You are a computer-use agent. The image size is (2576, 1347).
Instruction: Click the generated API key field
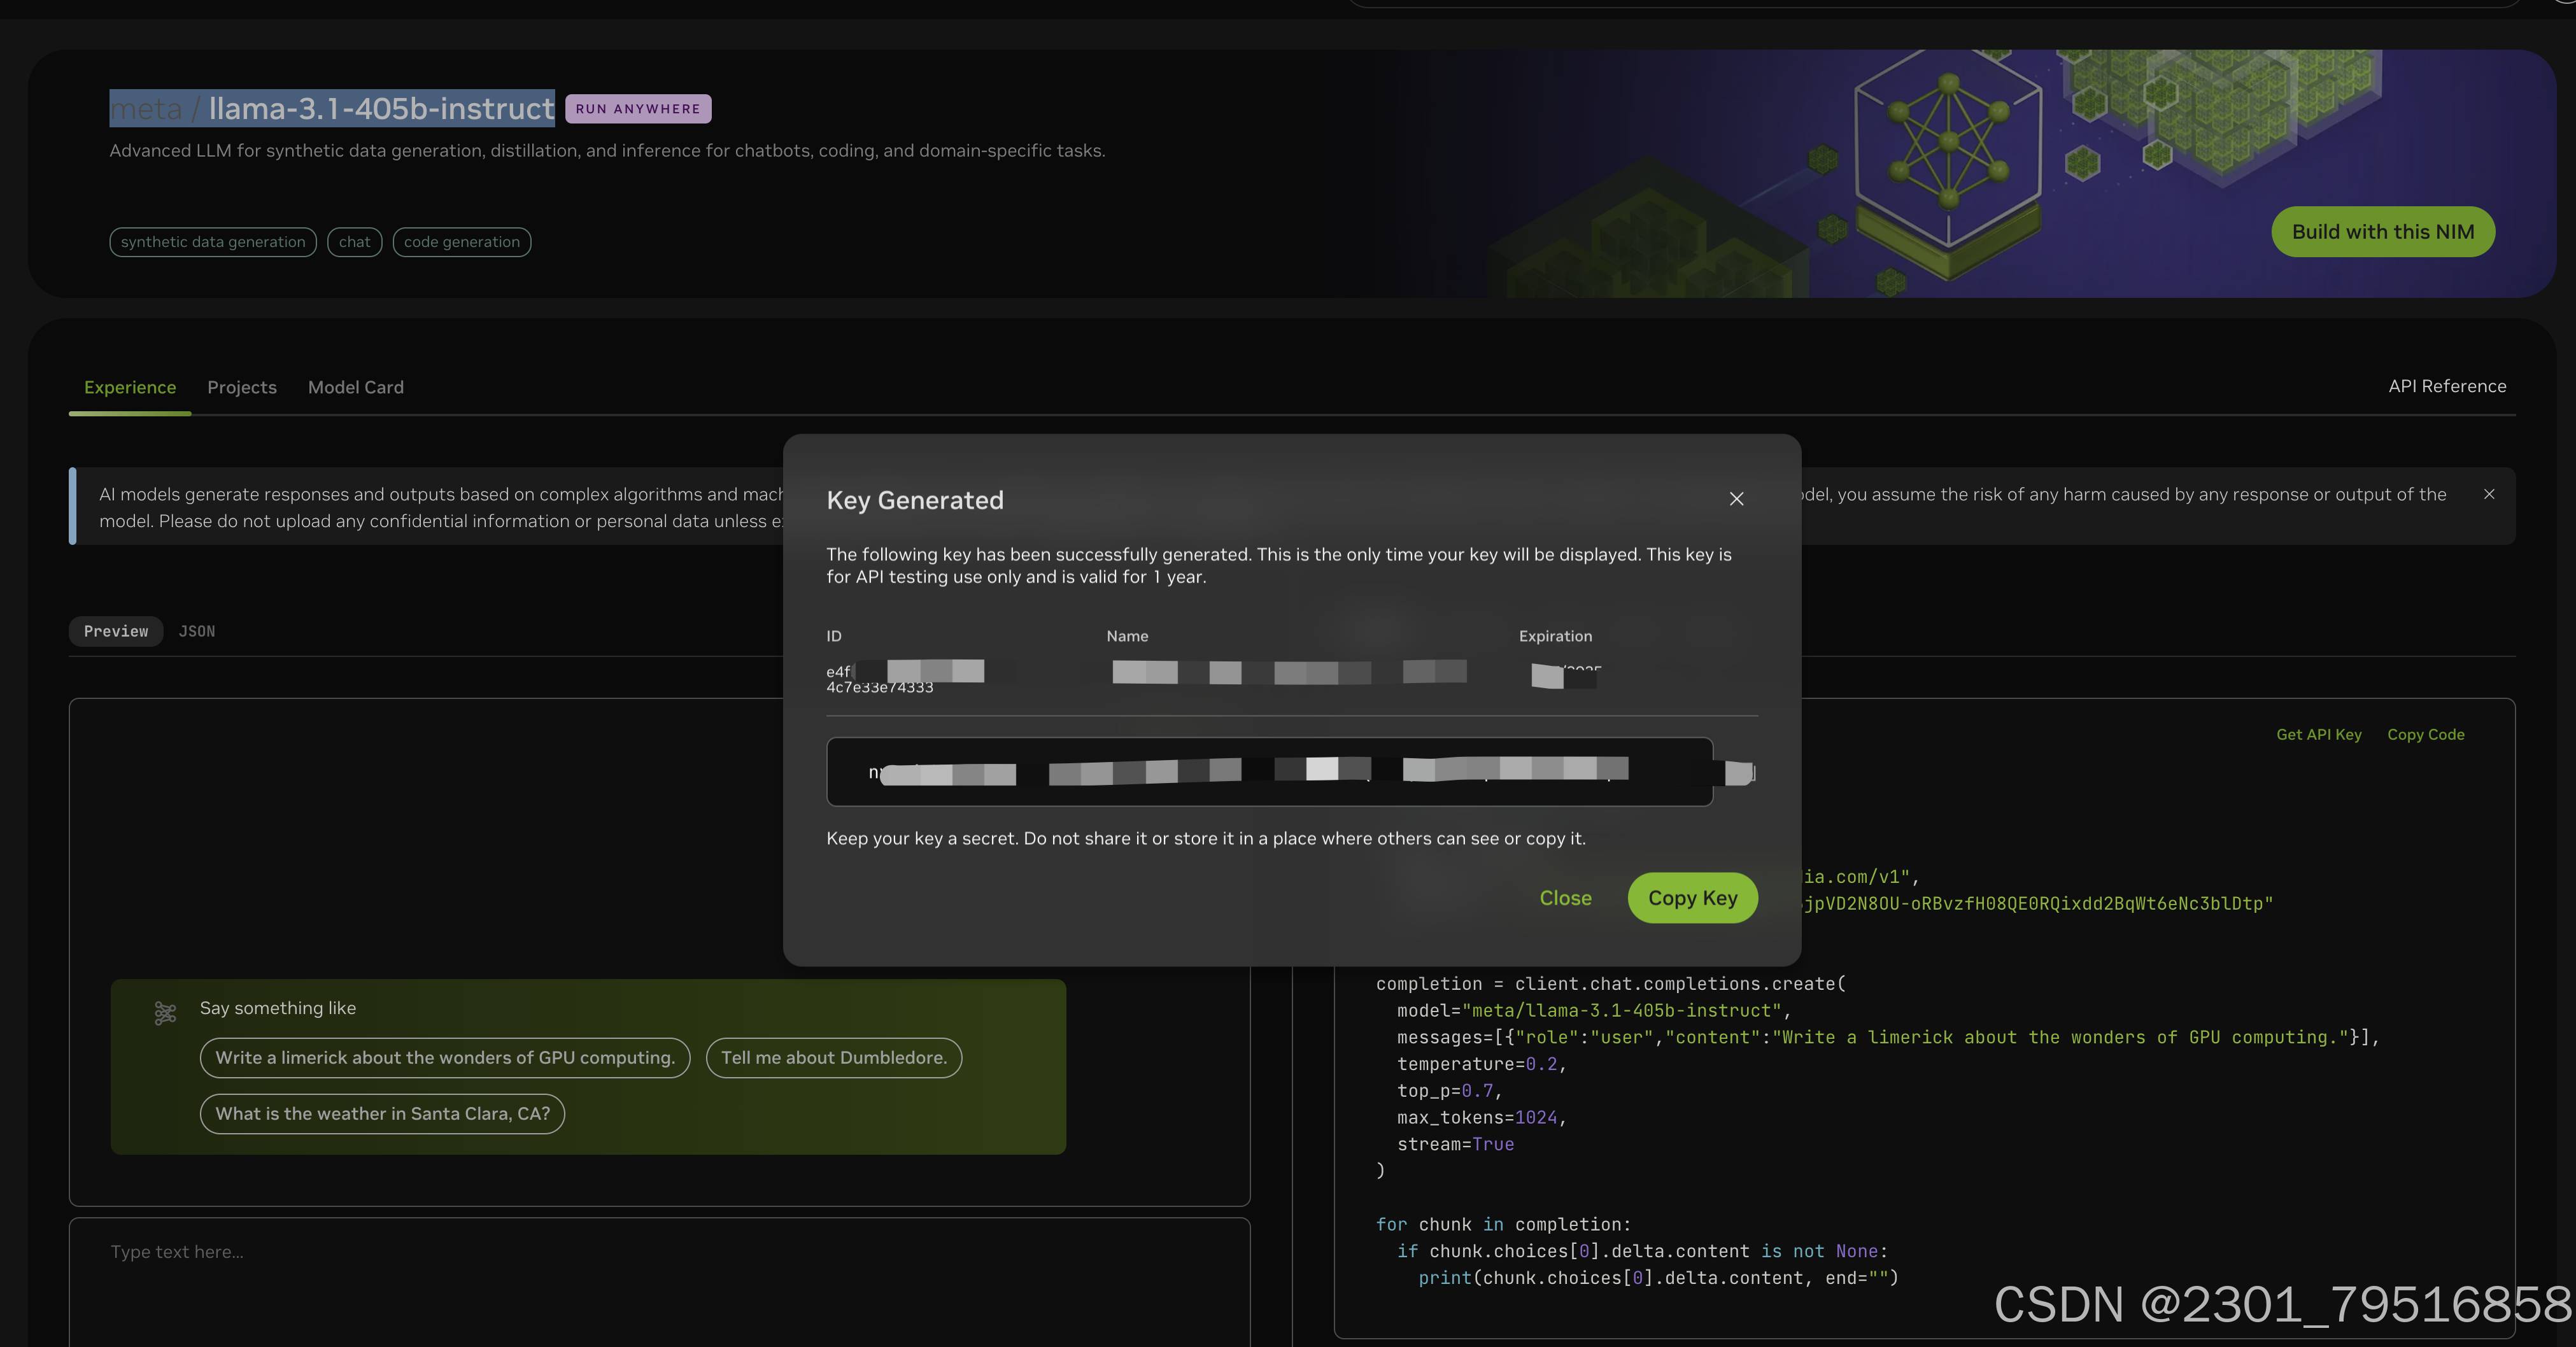point(1269,771)
